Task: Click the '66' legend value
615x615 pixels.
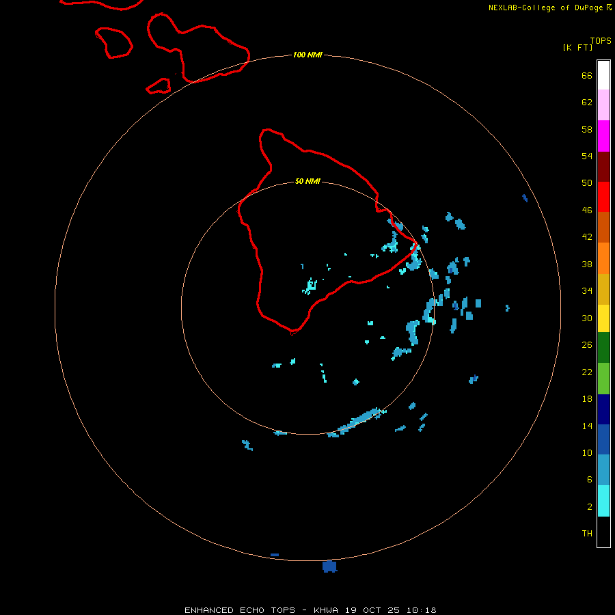Action: (x=587, y=75)
